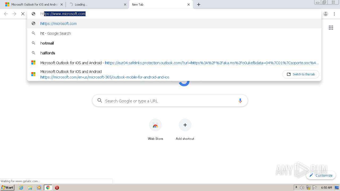Screen dimensions: 340x191
Task: Launch Internet Explorer from taskbar
Action: coord(21,188)
